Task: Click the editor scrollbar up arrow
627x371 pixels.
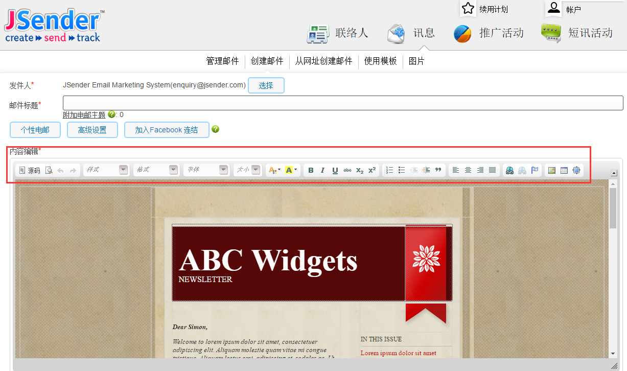Action: (x=613, y=183)
